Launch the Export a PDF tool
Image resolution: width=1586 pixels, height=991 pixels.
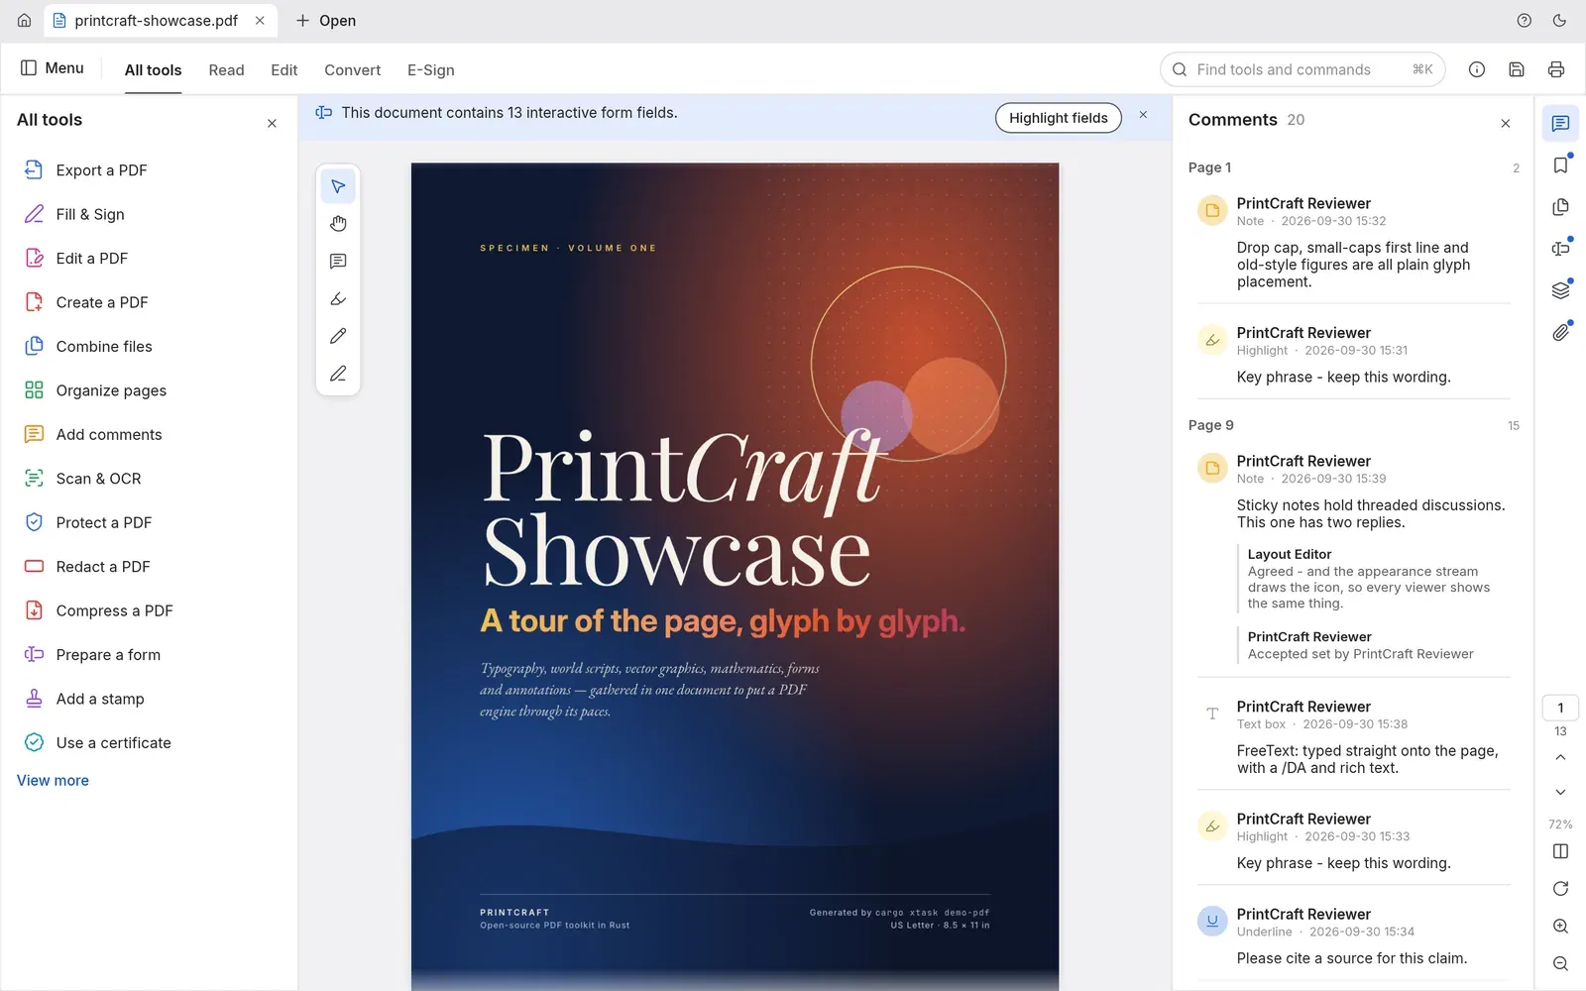tap(149, 170)
